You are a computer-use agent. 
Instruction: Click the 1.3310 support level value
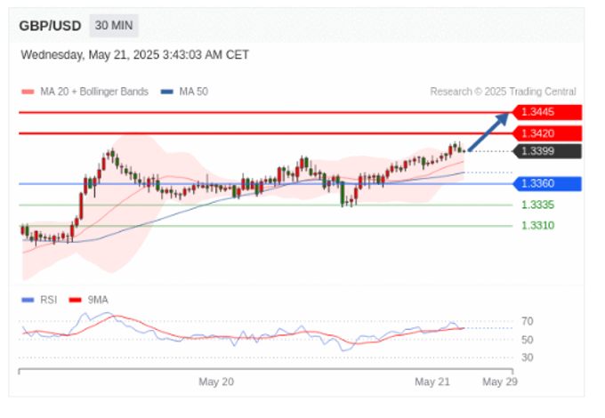tap(538, 226)
